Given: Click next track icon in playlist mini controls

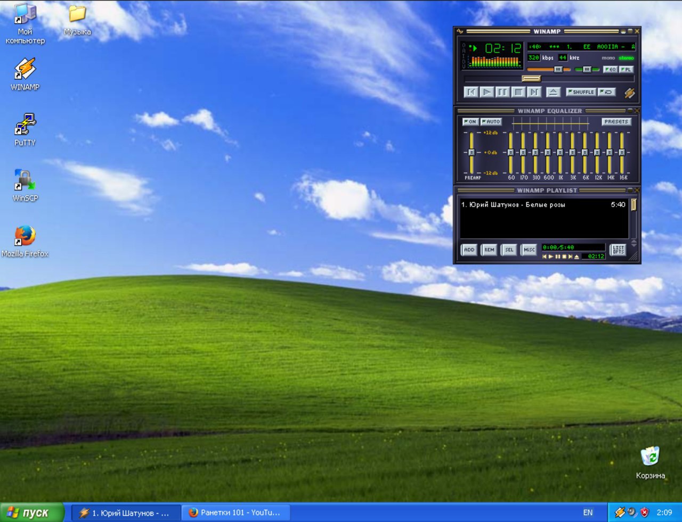Looking at the screenshot, I should (x=570, y=256).
